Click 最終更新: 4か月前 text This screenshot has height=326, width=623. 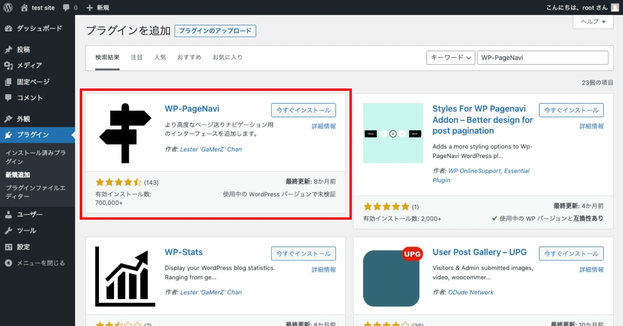pos(578,206)
